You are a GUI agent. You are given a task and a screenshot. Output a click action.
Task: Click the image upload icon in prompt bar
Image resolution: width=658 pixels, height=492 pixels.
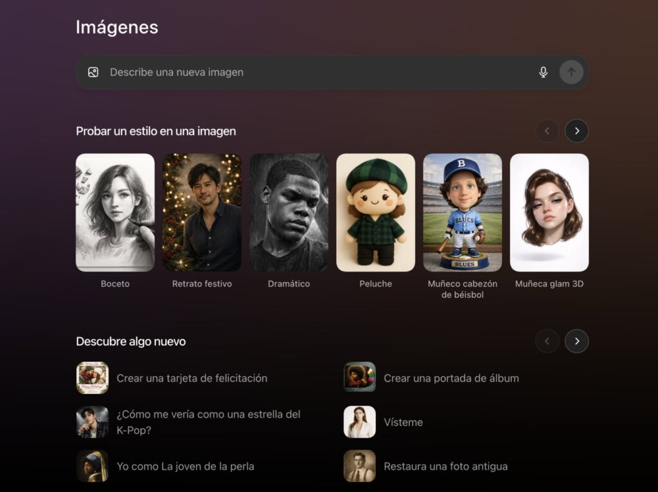click(x=93, y=73)
